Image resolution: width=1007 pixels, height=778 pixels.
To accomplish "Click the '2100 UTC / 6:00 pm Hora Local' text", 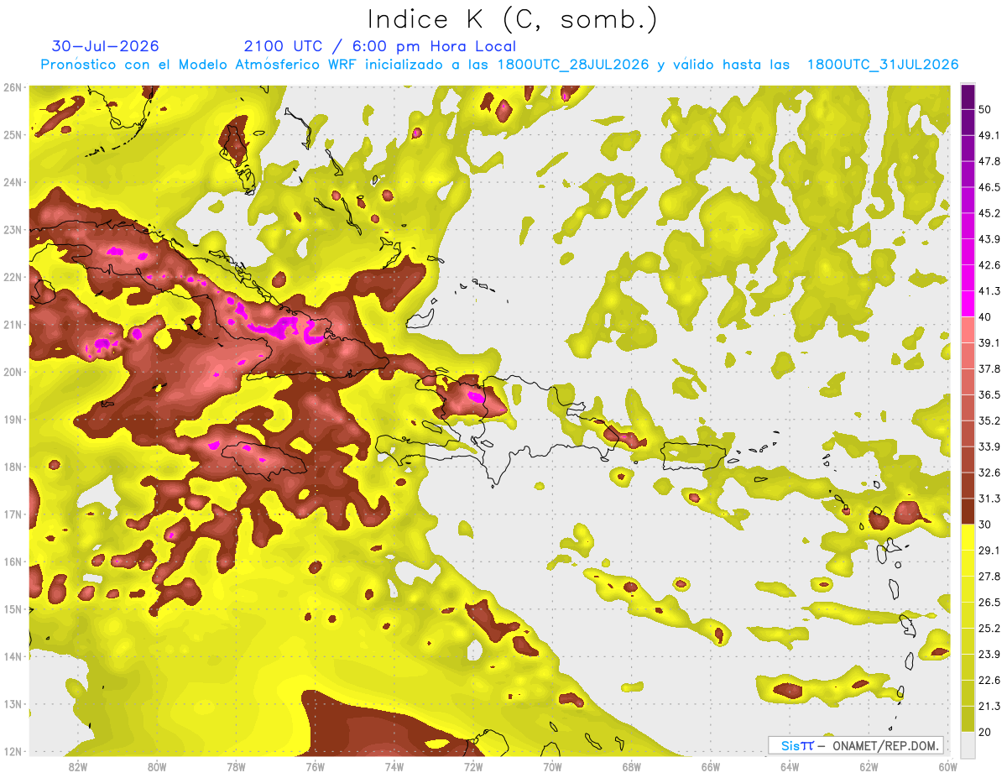I will (380, 46).
